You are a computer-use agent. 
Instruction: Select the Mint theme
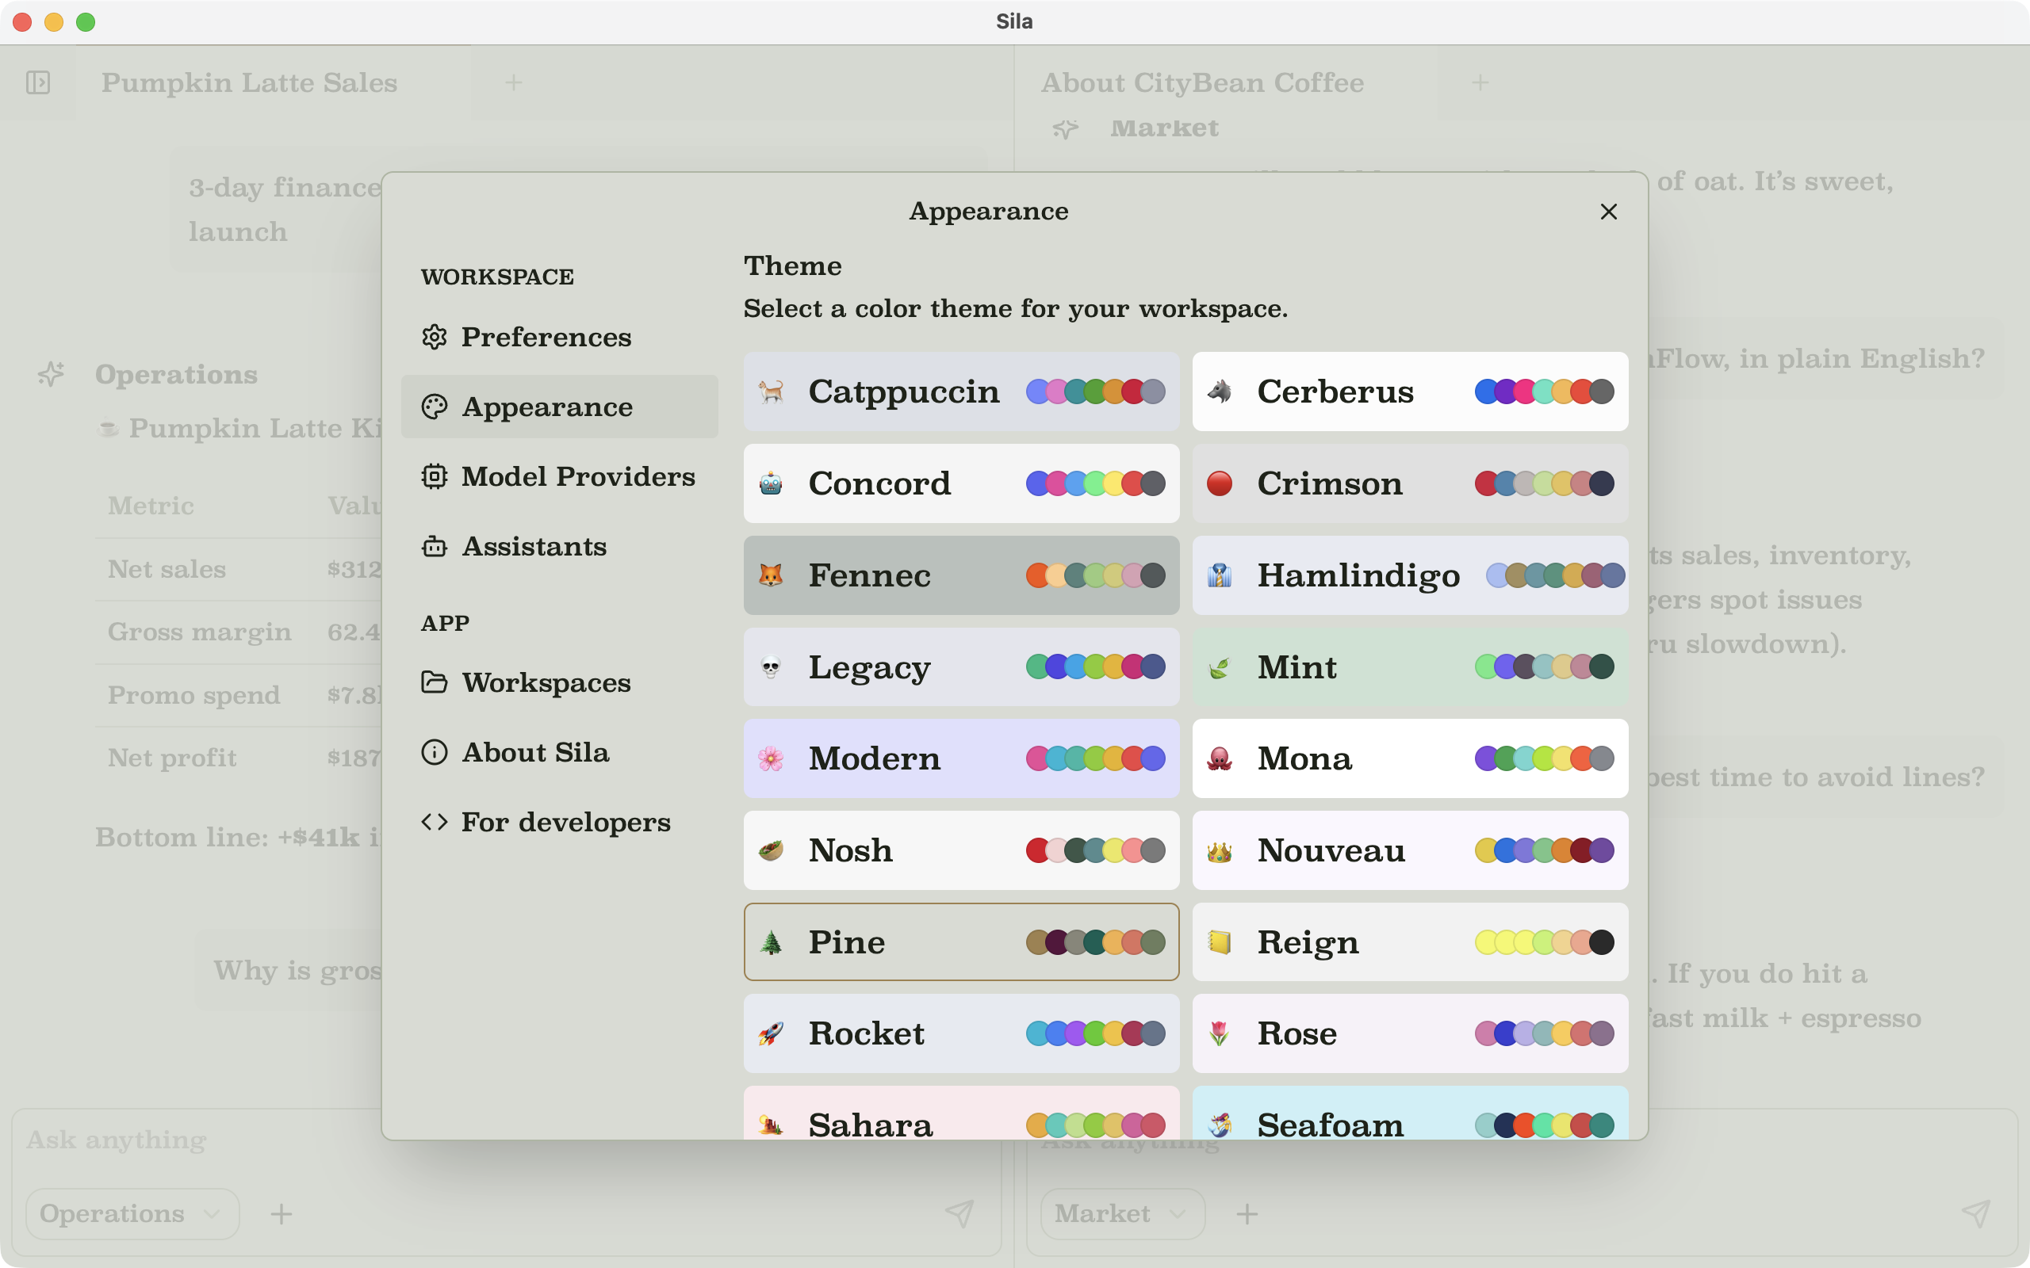click(1408, 666)
